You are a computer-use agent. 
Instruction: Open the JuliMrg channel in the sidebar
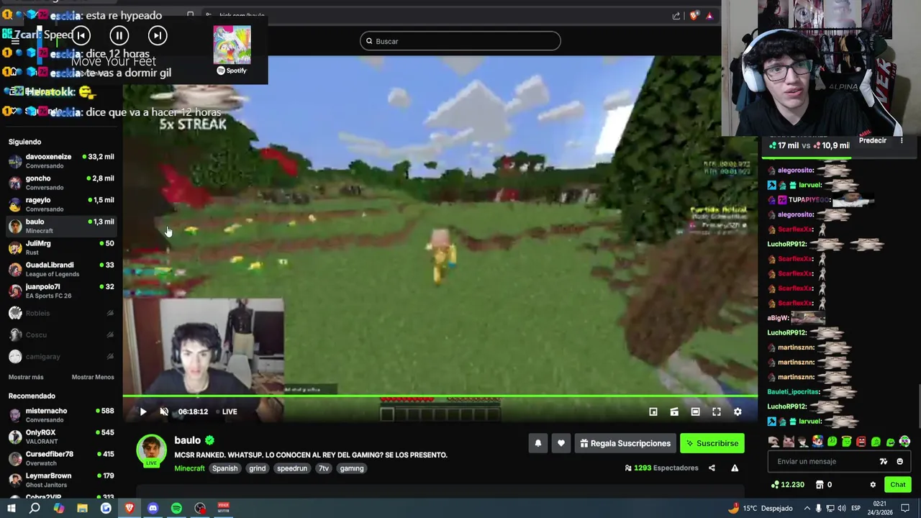[x=61, y=247]
